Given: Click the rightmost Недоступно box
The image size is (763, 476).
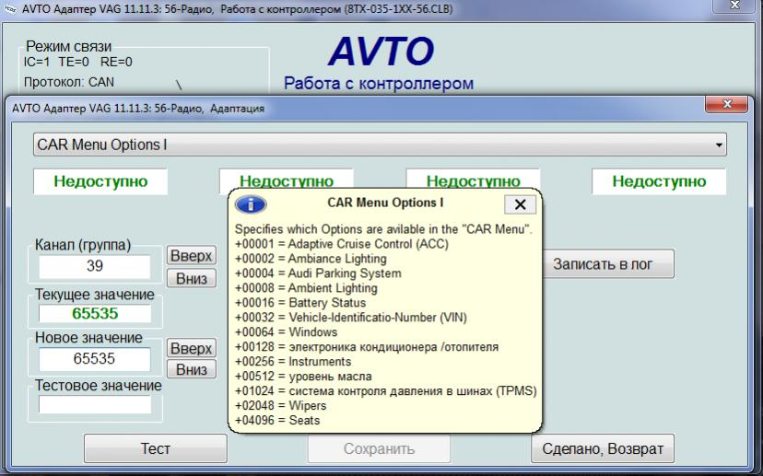Looking at the screenshot, I should [659, 181].
